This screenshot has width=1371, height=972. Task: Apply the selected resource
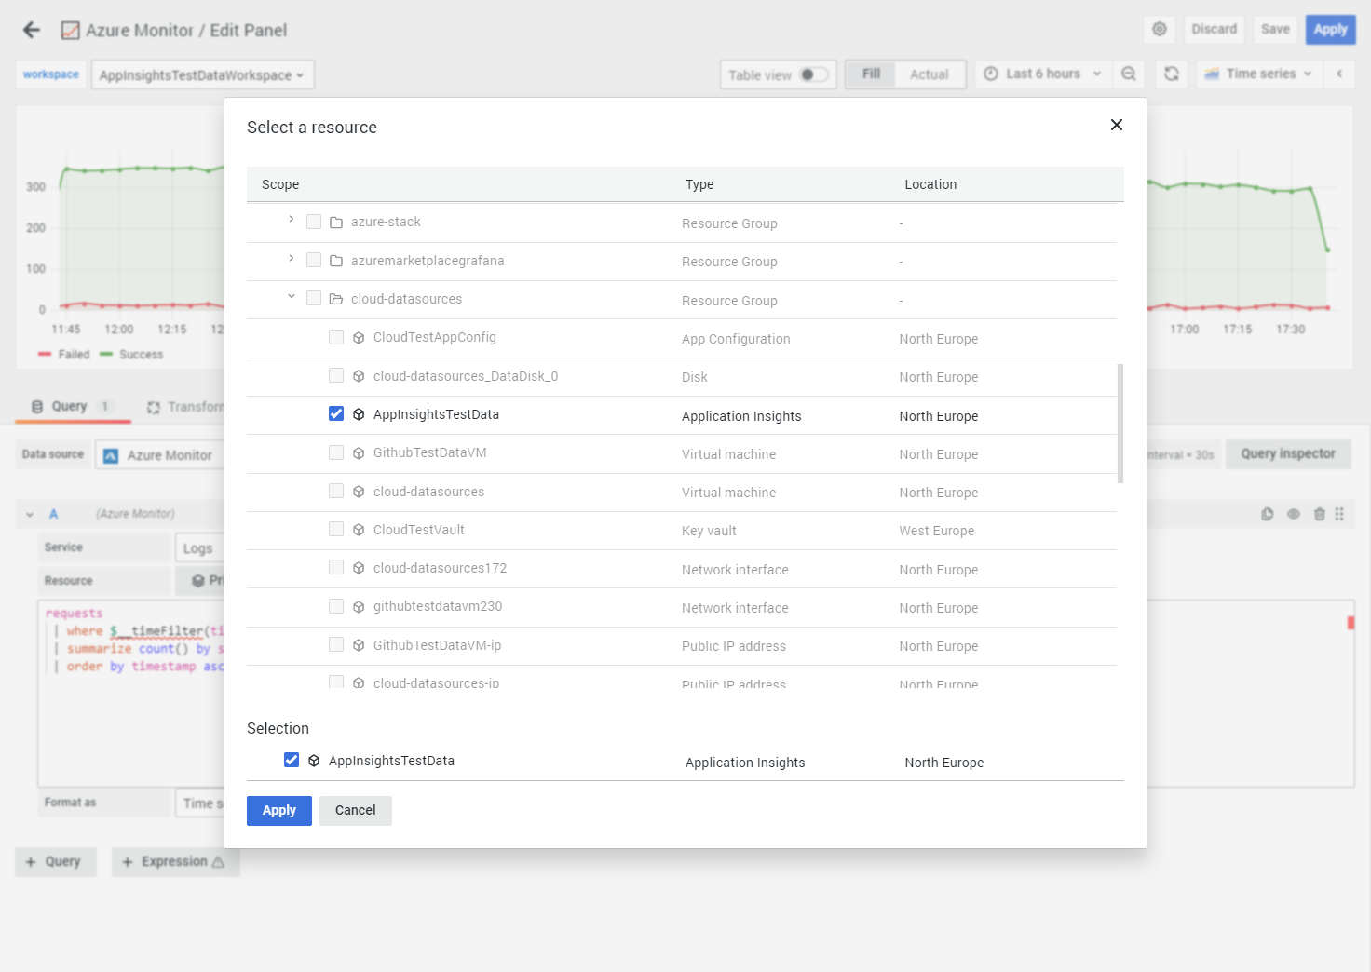click(278, 810)
